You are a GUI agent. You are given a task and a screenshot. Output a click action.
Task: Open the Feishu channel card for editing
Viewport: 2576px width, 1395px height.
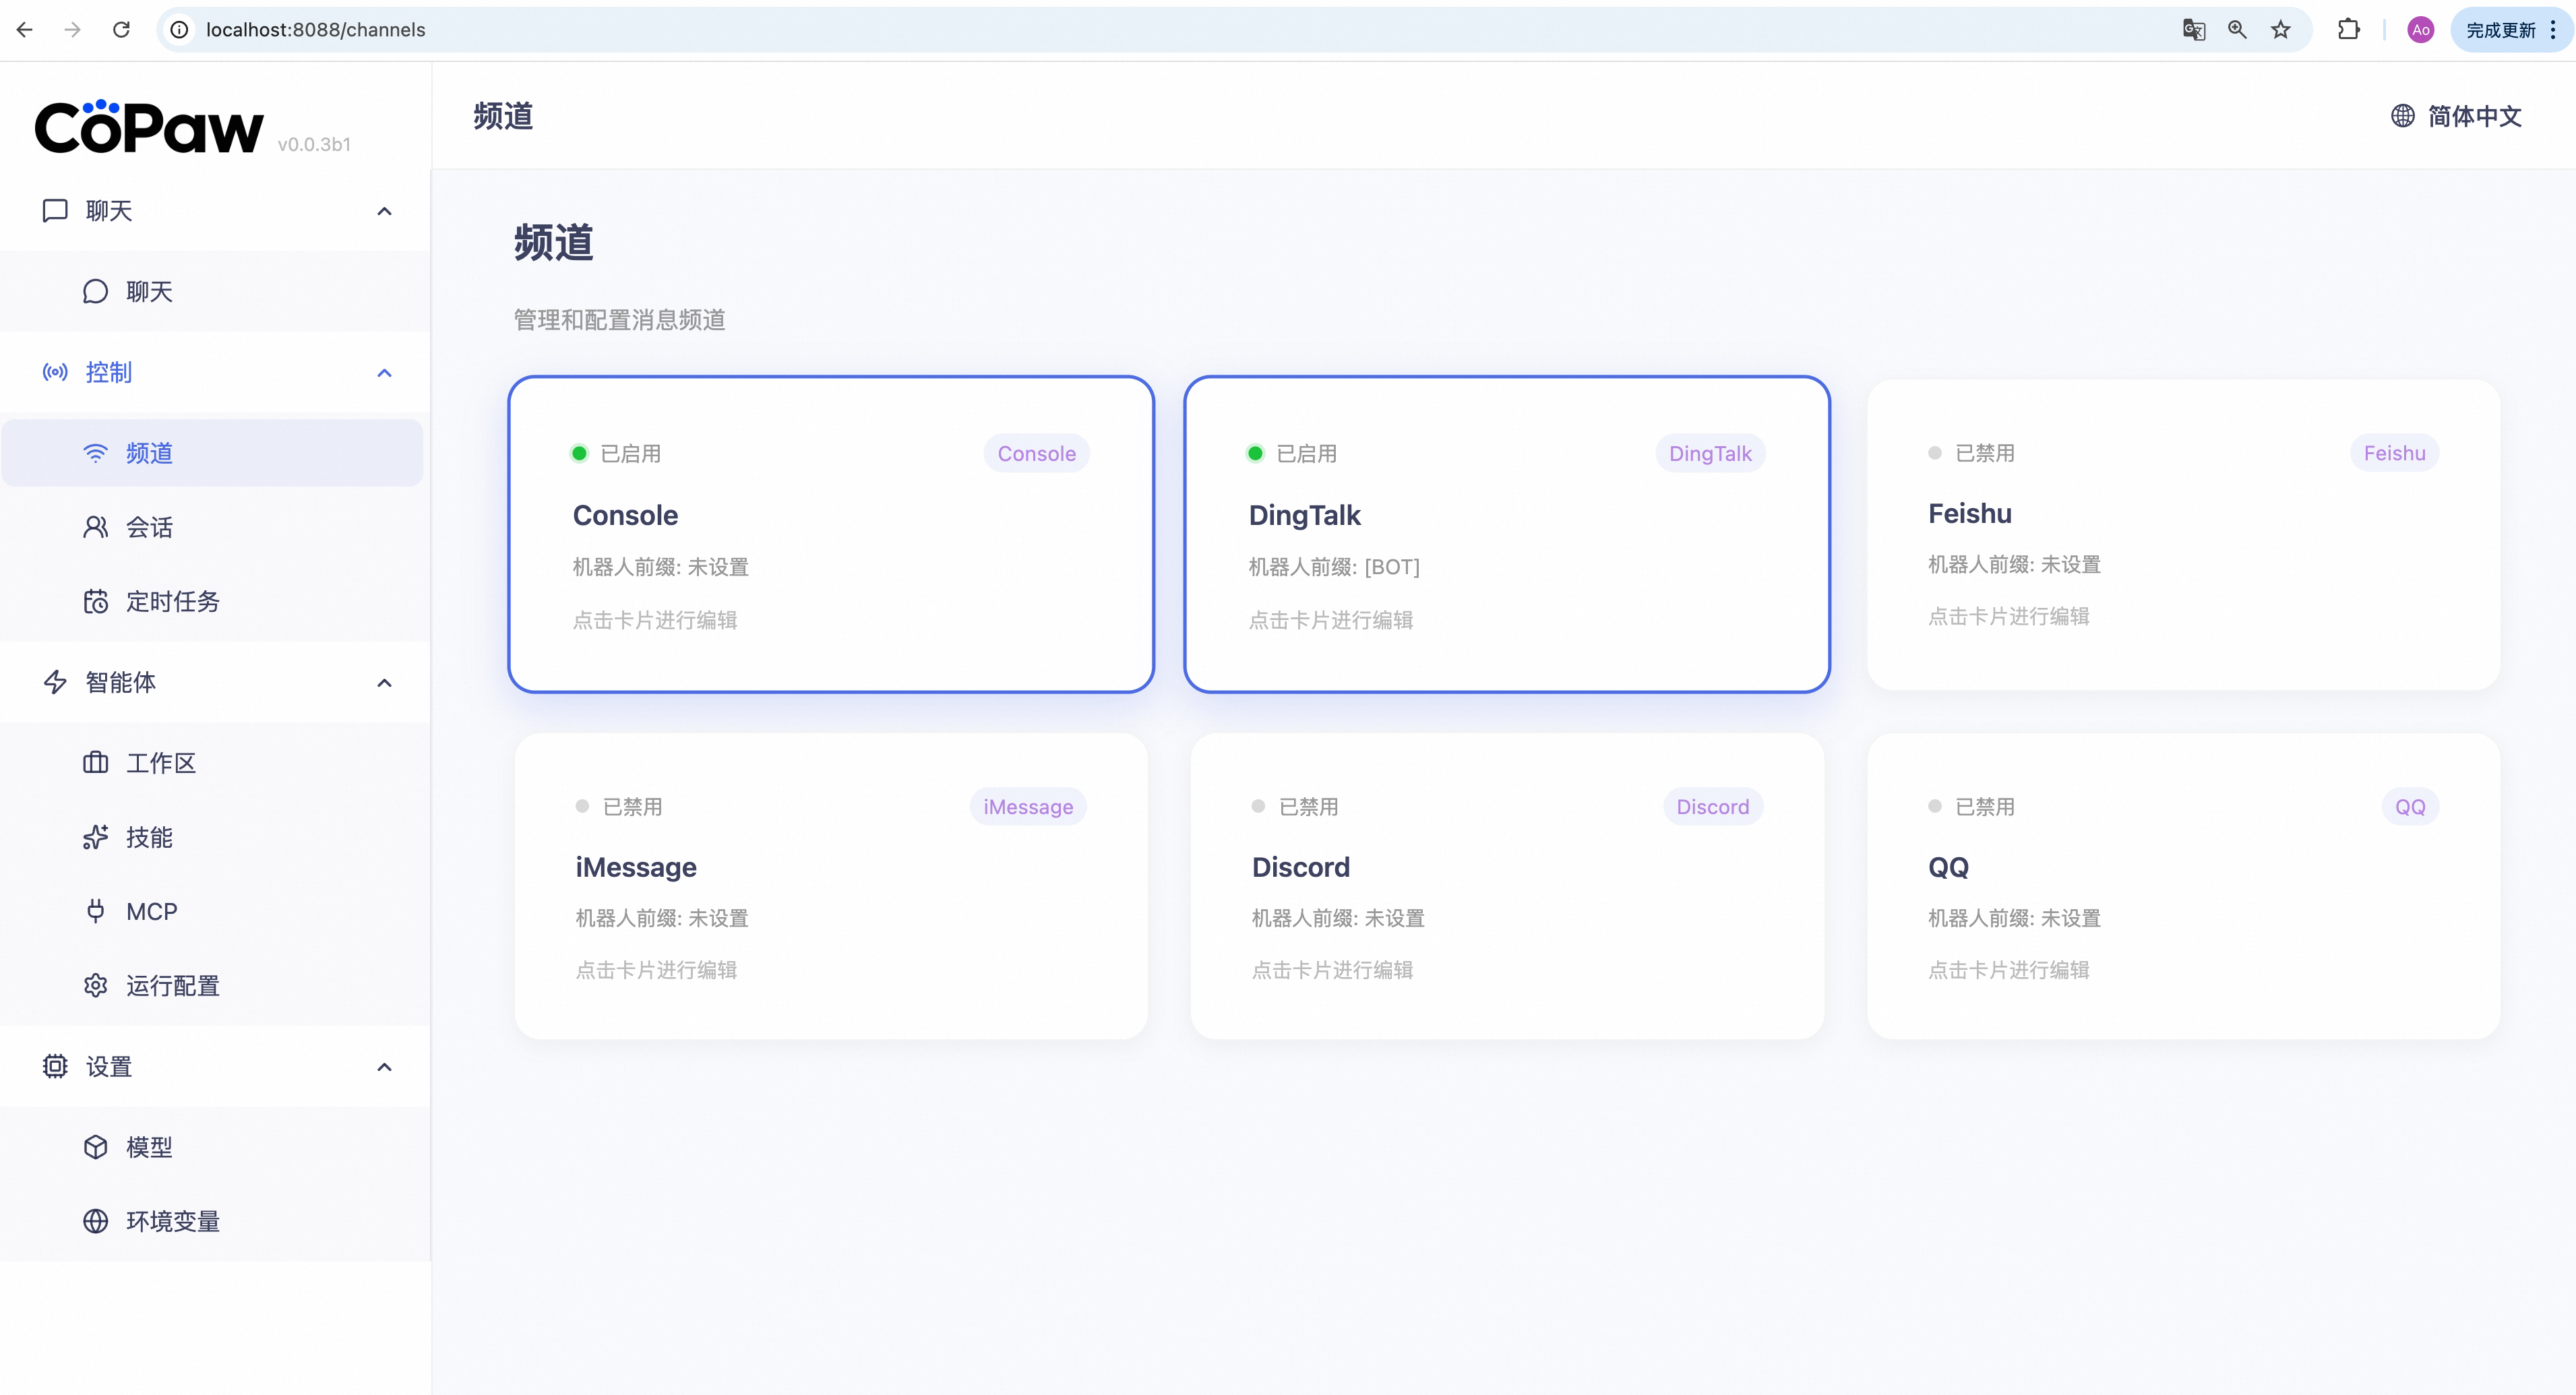(x=2182, y=534)
